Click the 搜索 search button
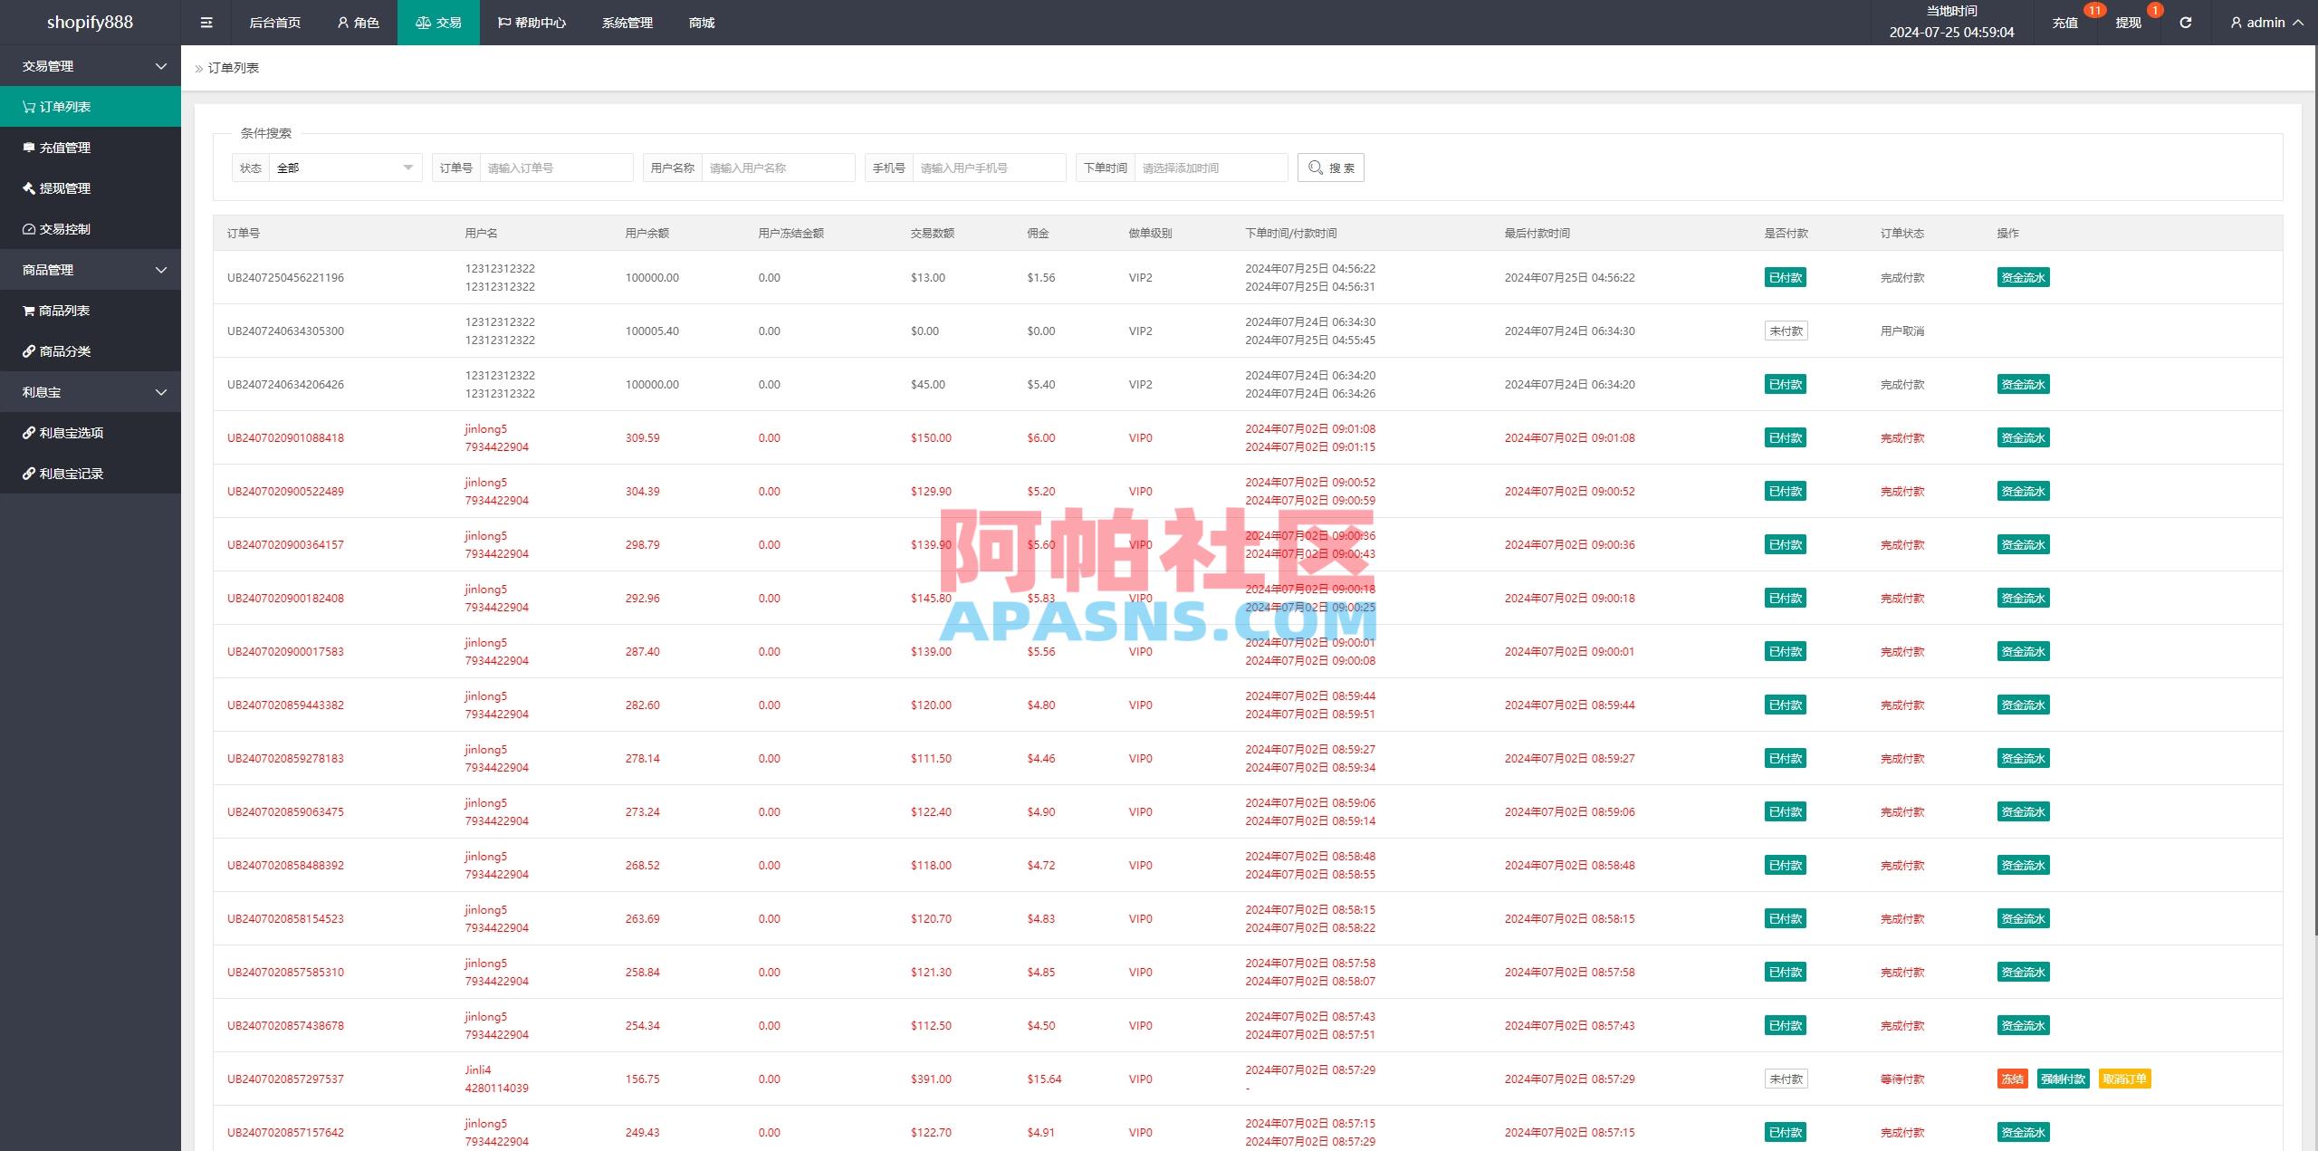Viewport: 2318px width, 1151px height. coord(1330,167)
